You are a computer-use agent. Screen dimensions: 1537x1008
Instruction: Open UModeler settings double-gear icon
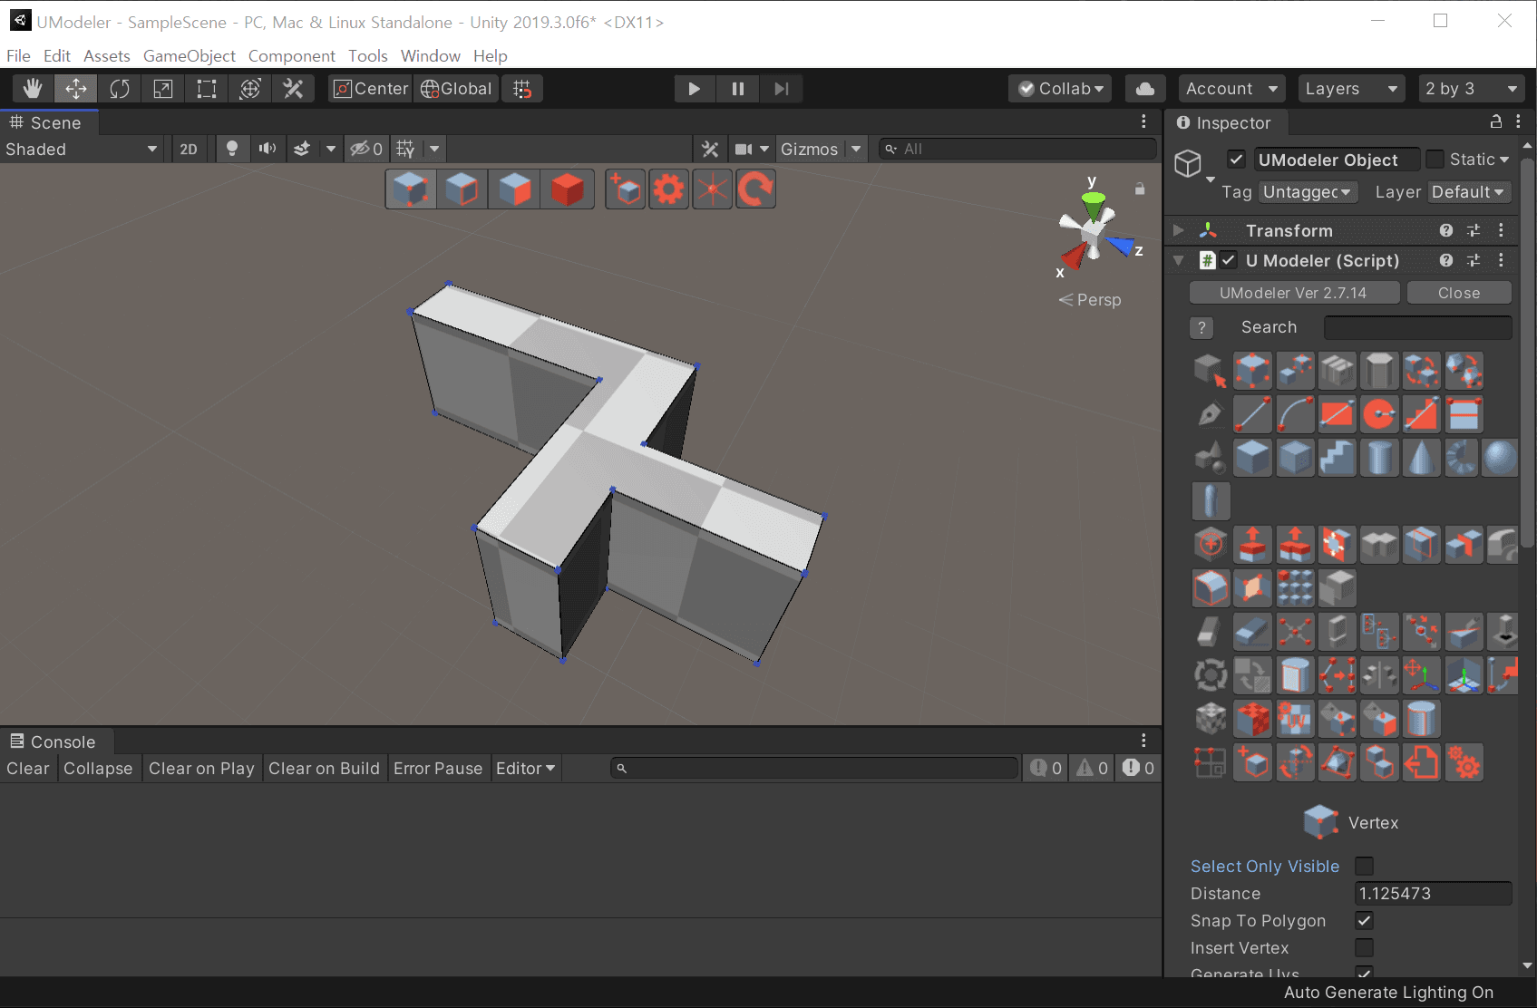click(1464, 762)
